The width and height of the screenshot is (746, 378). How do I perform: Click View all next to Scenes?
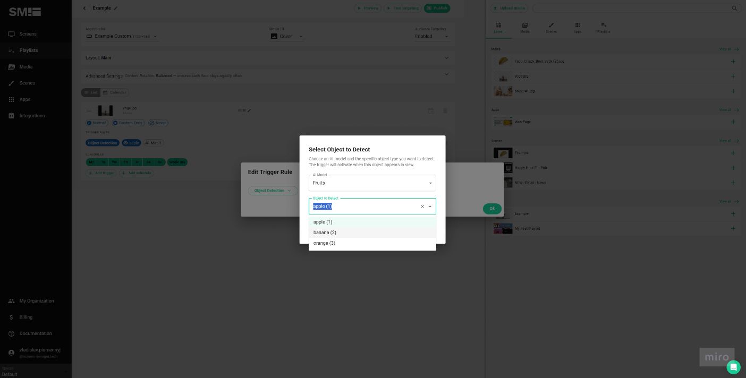(x=726, y=141)
